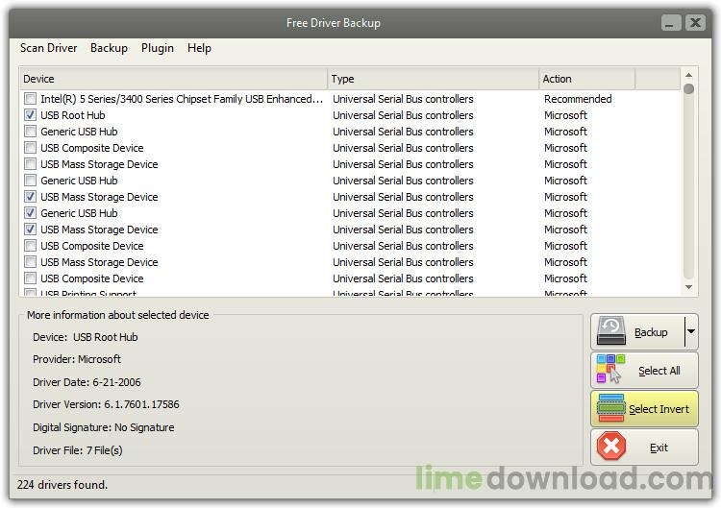
Task: Click the Backup drive icon
Action: (x=610, y=330)
